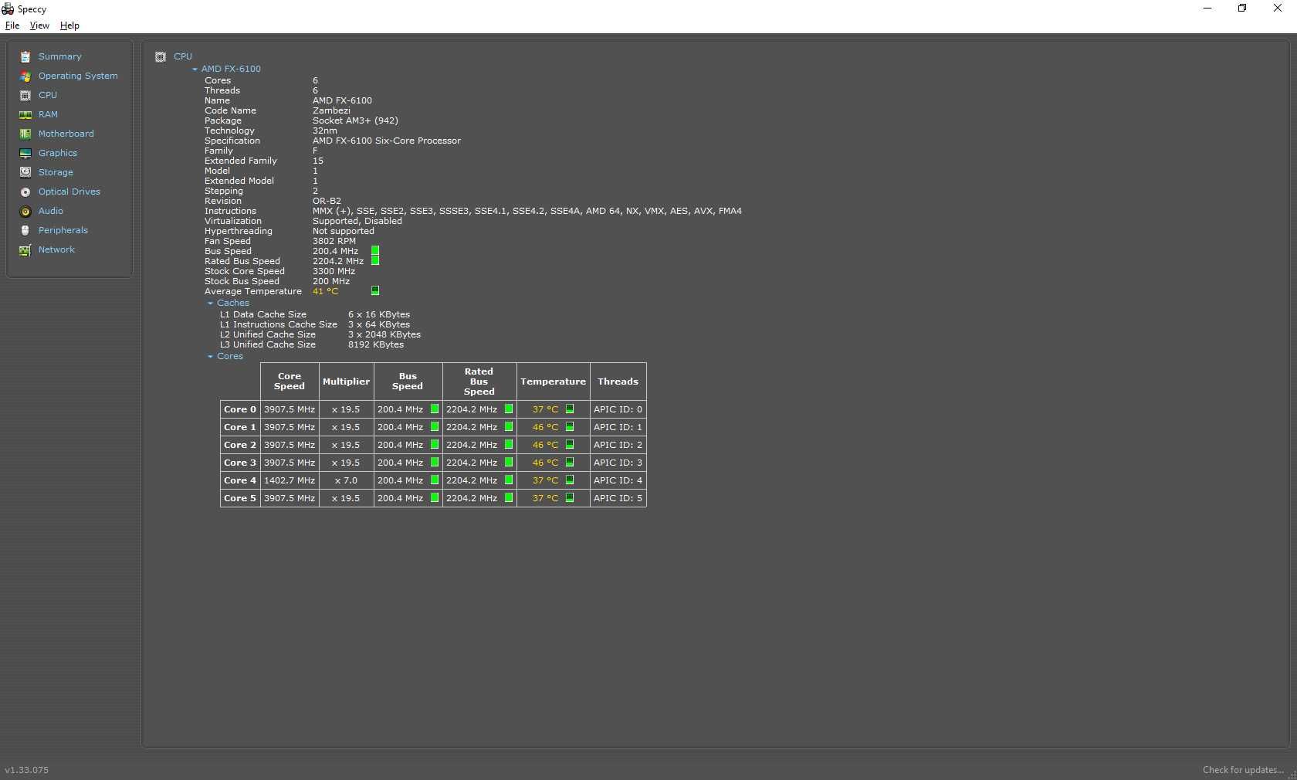Click the Temperature column header
Image resolution: width=1297 pixels, height=780 pixels.
(553, 382)
